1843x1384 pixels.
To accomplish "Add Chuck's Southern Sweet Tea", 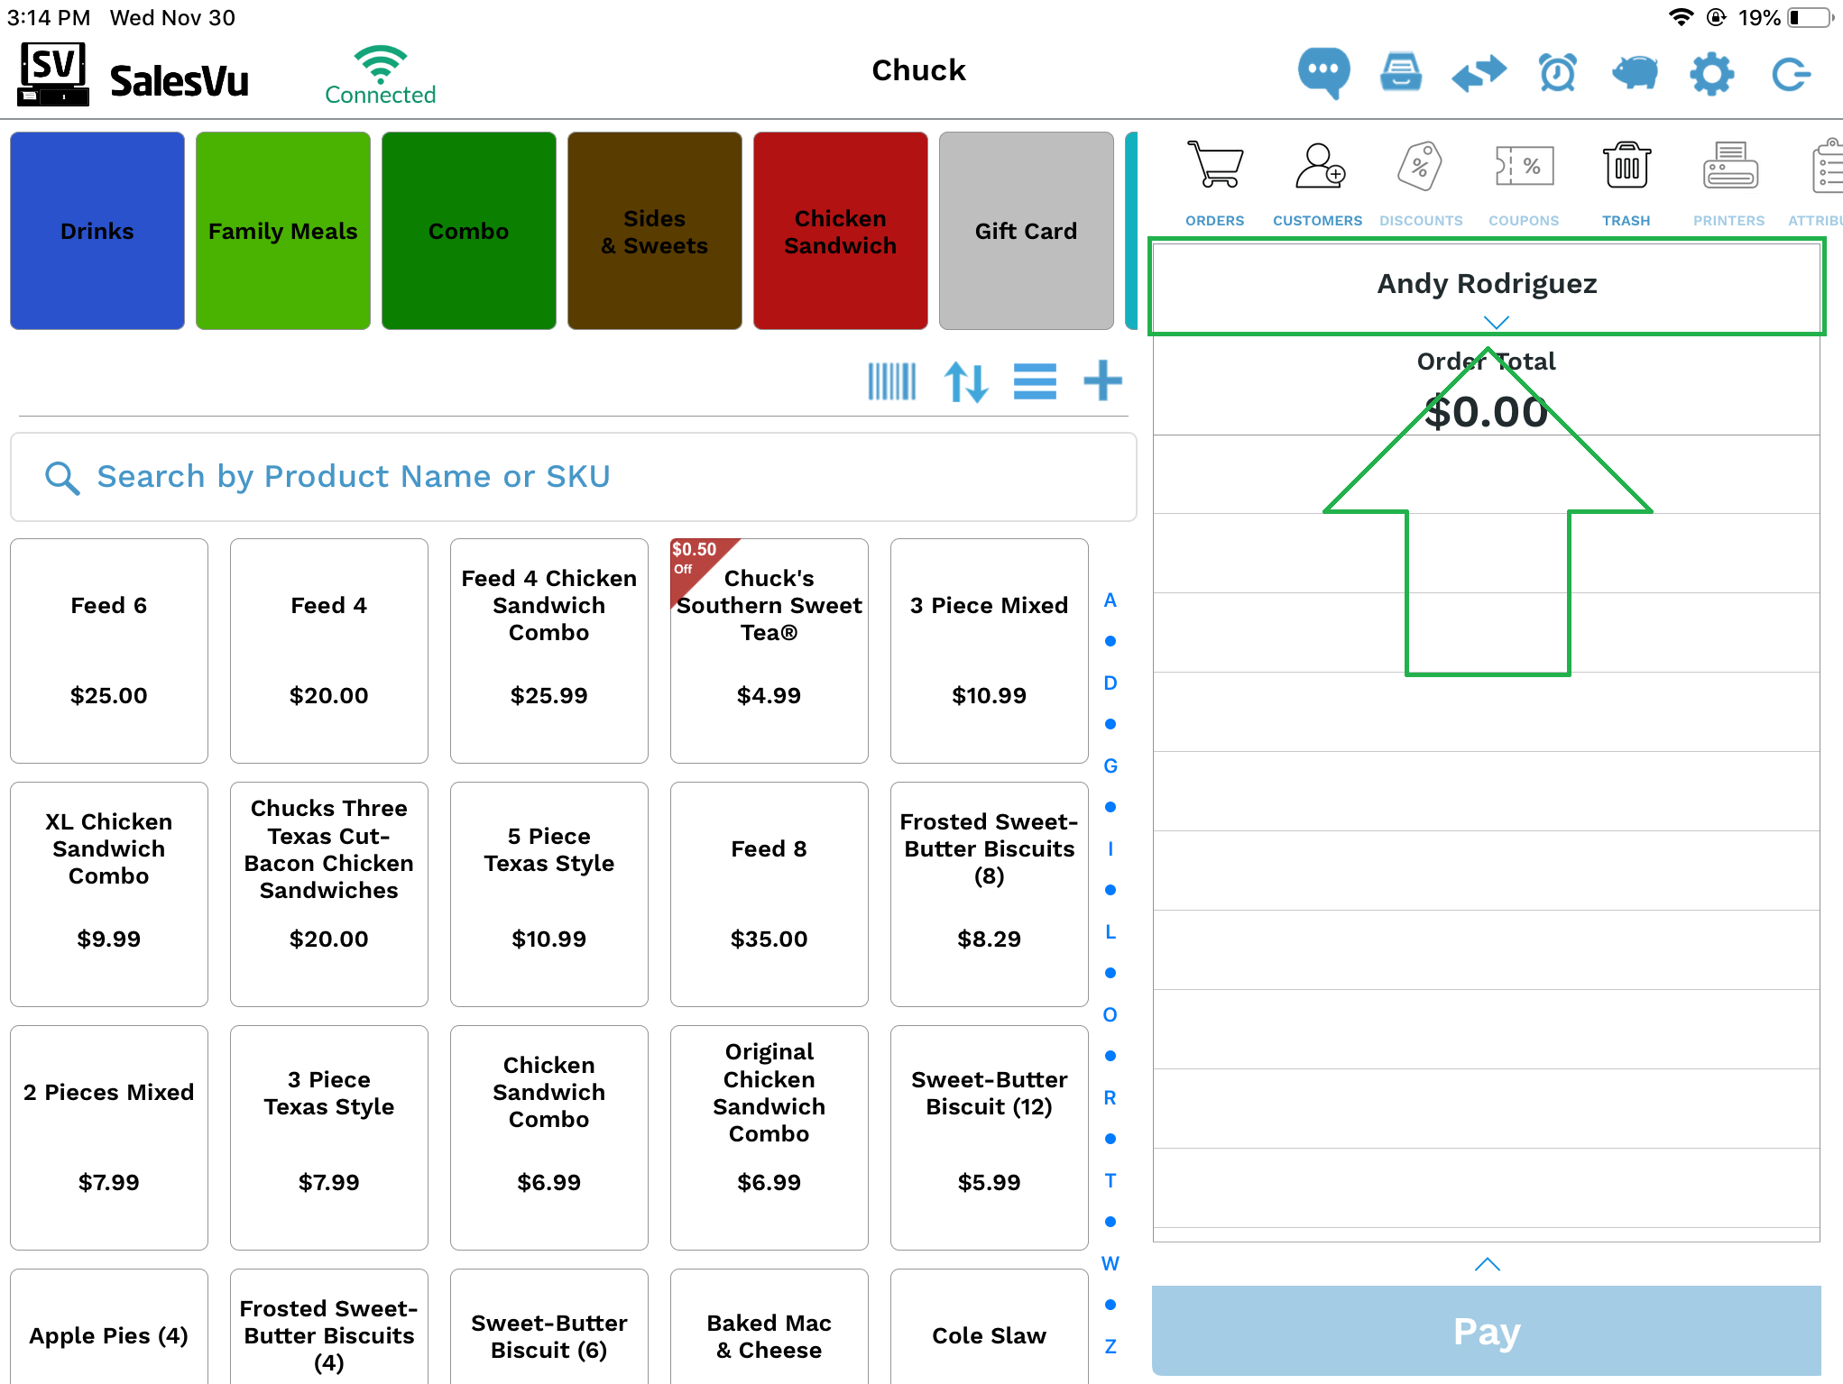I will coord(769,651).
